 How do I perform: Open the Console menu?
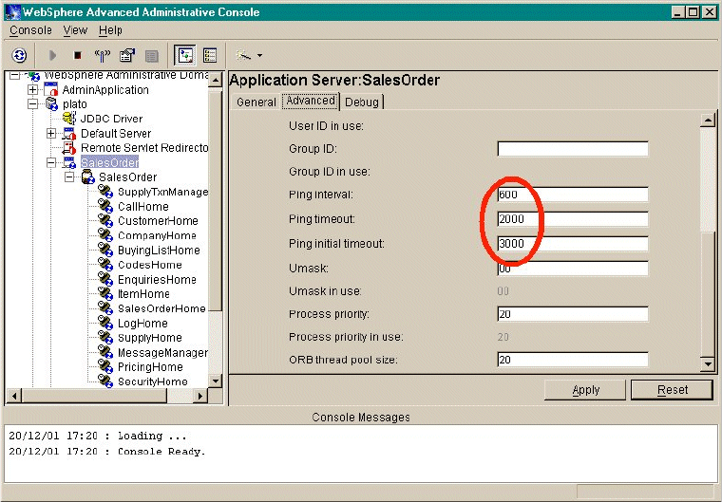[x=30, y=30]
